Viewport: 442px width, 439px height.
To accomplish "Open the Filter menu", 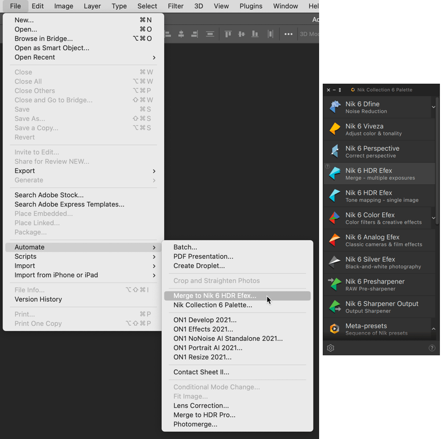I will tap(176, 6).
